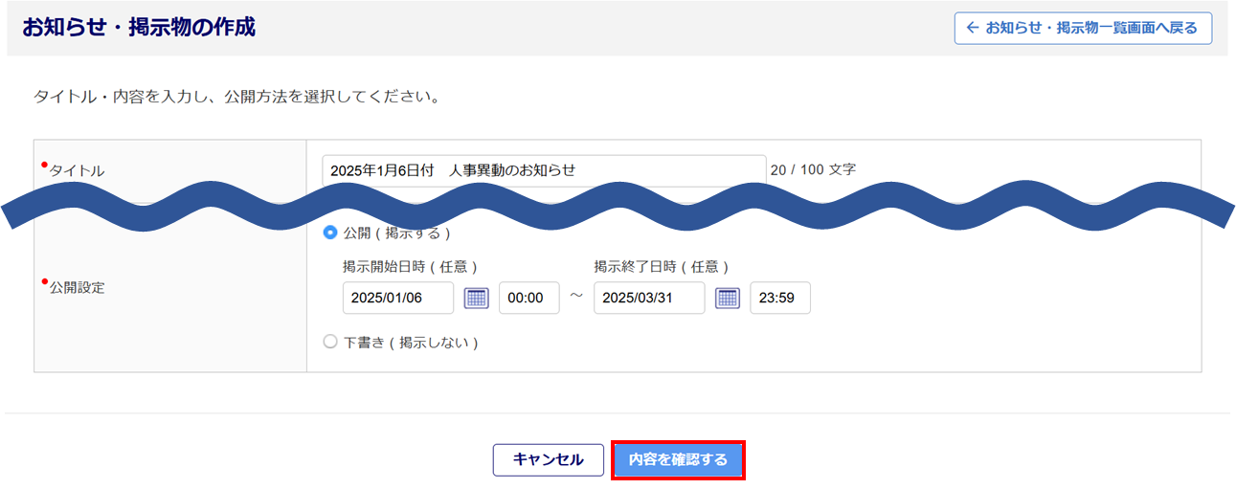
Task: Click the タイトル text input field
Action: [x=543, y=169]
